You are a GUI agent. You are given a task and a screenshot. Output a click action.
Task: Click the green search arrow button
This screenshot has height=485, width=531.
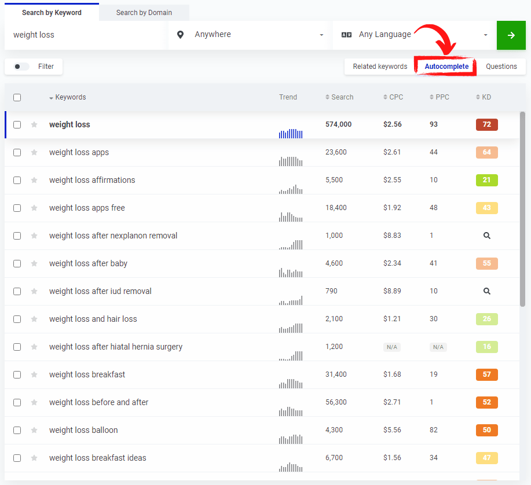tap(511, 35)
